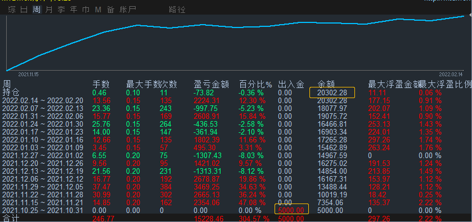Click the profit value 2608.91

click(x=206, y=116)
